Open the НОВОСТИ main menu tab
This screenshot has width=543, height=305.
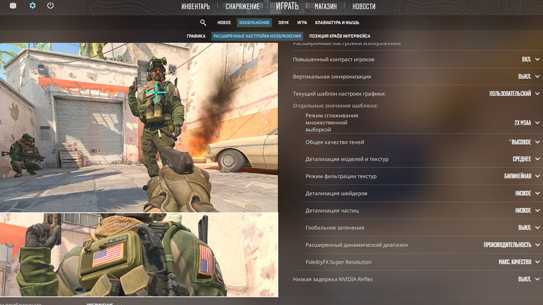(364, 6)
